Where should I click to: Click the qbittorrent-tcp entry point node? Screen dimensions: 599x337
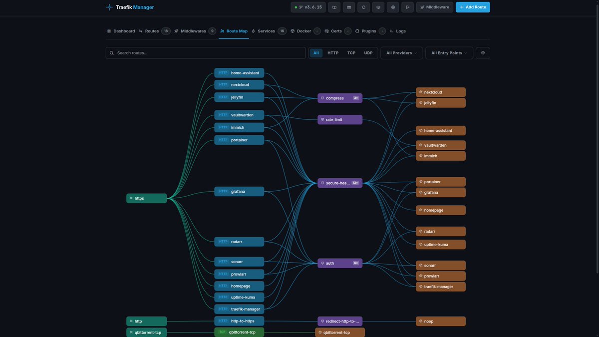tap(146, 333)
